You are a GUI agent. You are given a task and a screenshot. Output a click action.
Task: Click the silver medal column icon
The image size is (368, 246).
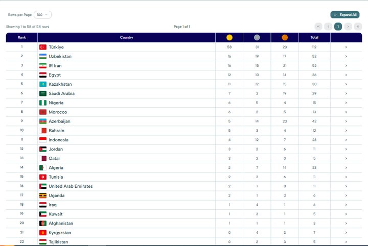pos(257,37)
